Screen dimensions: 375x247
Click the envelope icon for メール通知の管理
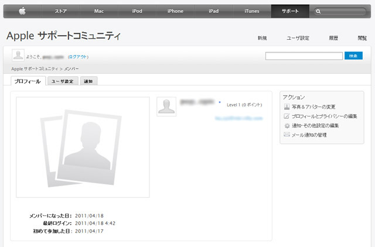[287, 135]
